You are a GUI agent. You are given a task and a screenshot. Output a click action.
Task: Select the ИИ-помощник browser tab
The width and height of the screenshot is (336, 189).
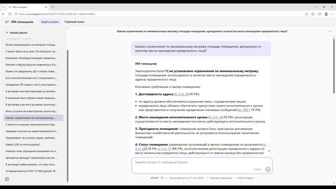coord(28,7)
